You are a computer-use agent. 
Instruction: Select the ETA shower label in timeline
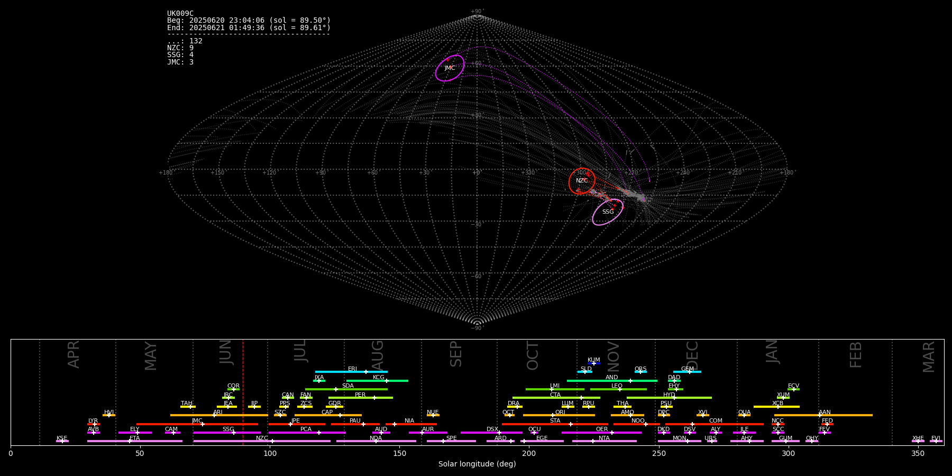135,438
